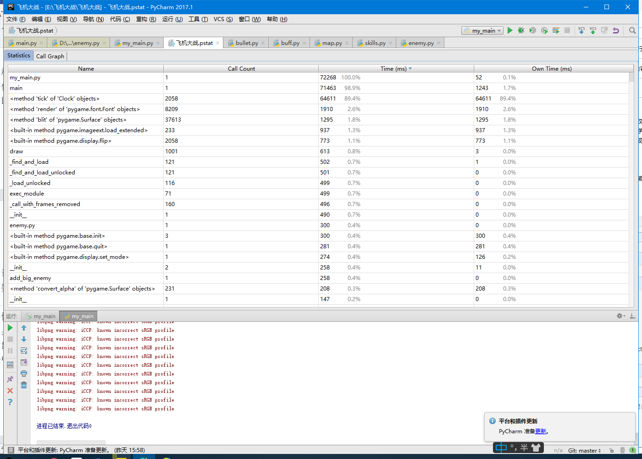Open the my_main run configuration dropdown

[483, 31]
